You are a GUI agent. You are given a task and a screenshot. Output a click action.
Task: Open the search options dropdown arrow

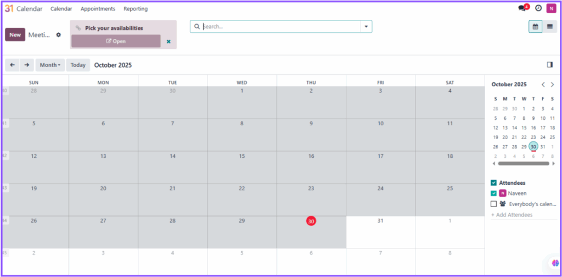click(366, 26)
